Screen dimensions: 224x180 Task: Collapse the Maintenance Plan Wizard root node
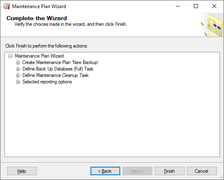10,56
